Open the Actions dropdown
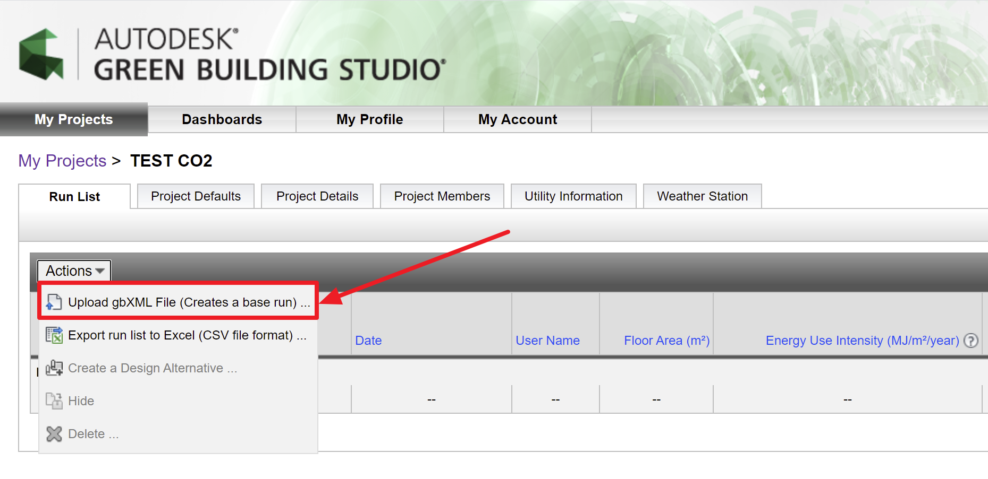988x479 pixels. coord(73,271)
